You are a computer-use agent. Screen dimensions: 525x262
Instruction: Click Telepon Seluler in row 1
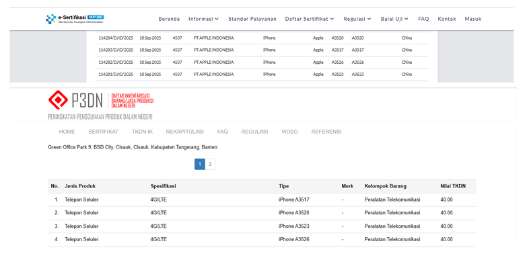(81, 200)
